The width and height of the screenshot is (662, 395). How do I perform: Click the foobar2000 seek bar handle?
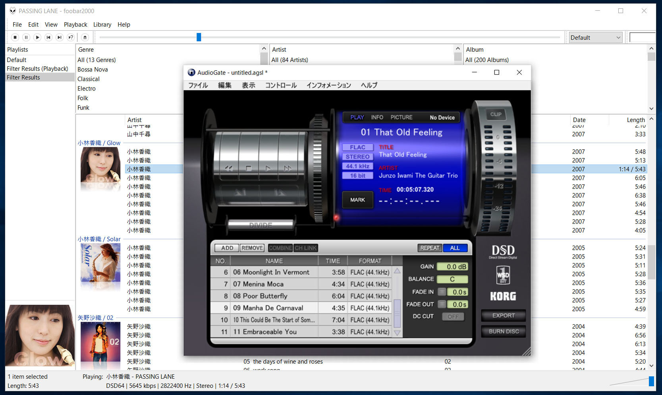pos(199,37)
